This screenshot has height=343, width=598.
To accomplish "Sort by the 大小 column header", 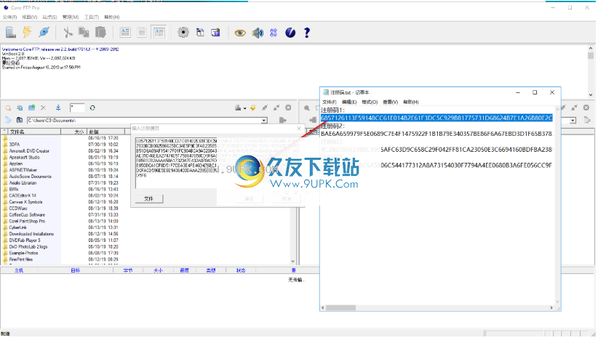I will click(73, 132).
